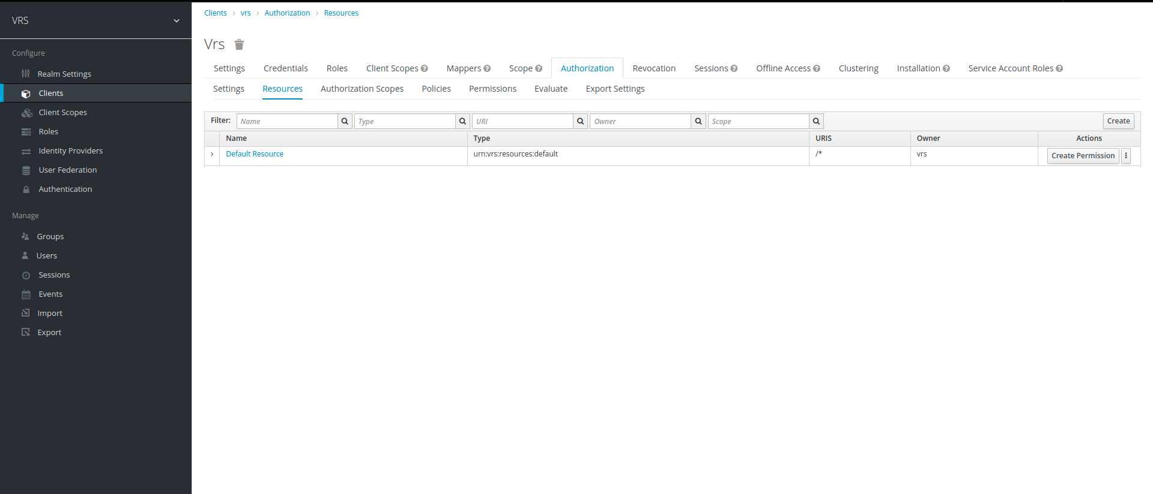Click the search icon next to Scope filter
1153x494 pixels.
[816, 121]
